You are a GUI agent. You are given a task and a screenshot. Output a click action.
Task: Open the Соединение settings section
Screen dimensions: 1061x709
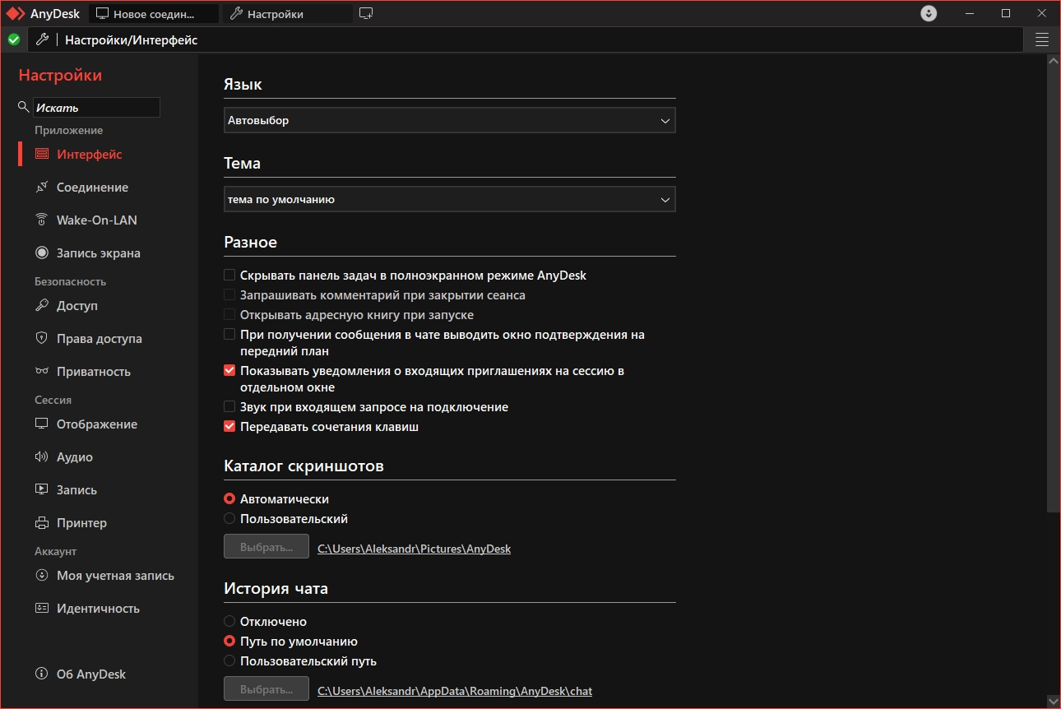point(91,188)
